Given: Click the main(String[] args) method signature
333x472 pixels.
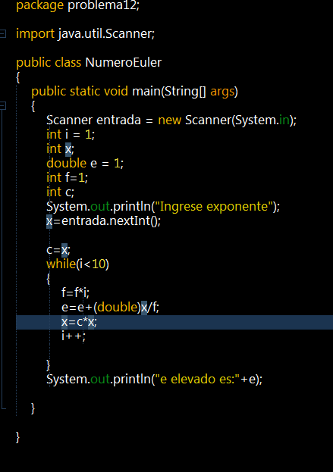Looking at the screenshot, I should pyautogui.click(x=135, y=91).
